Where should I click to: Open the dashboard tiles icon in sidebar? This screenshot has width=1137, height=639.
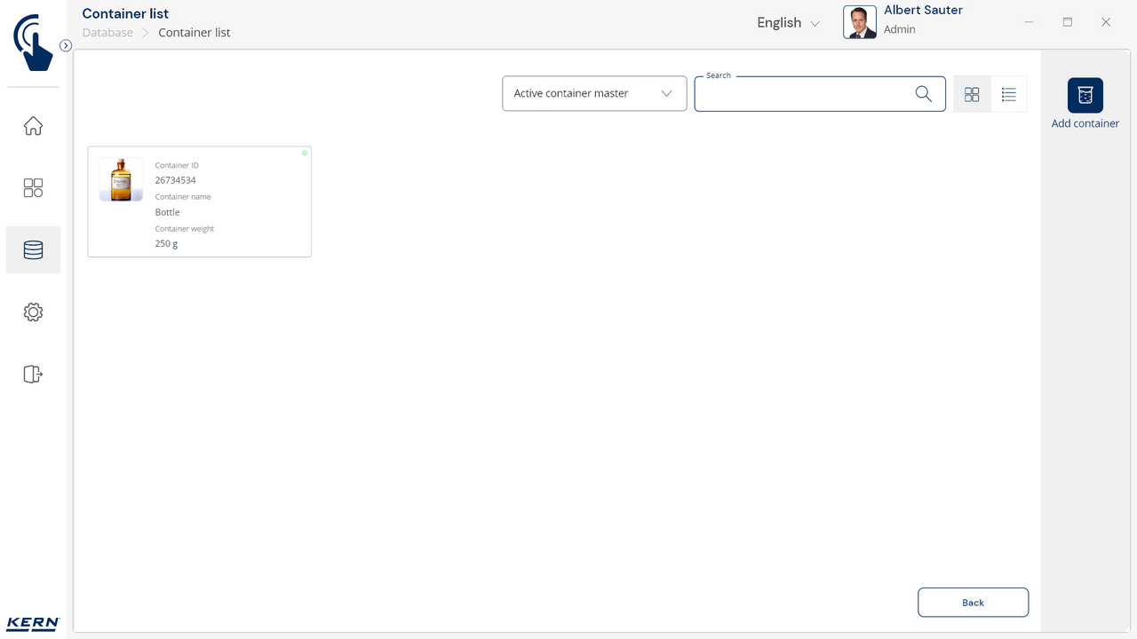[33, 188]
